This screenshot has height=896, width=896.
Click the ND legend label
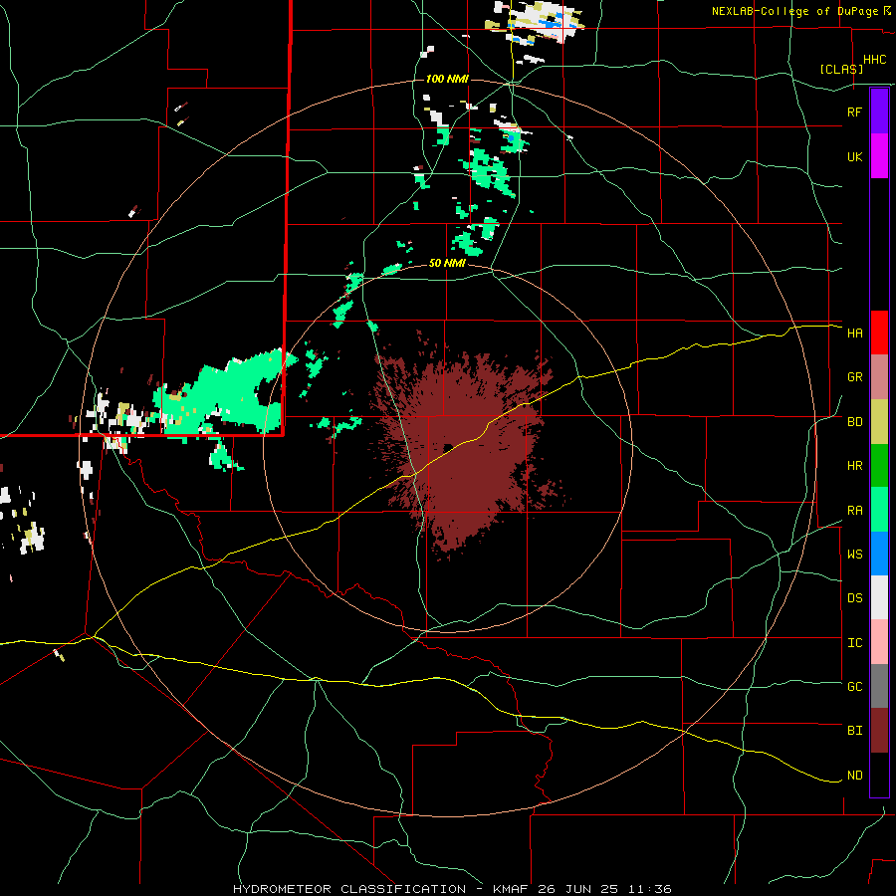tap(854, 776)
